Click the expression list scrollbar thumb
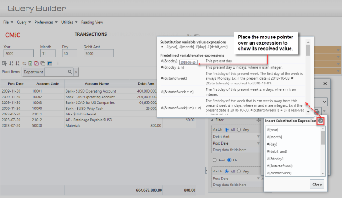This screenshot has height=198, width=342. click(323, 138)
